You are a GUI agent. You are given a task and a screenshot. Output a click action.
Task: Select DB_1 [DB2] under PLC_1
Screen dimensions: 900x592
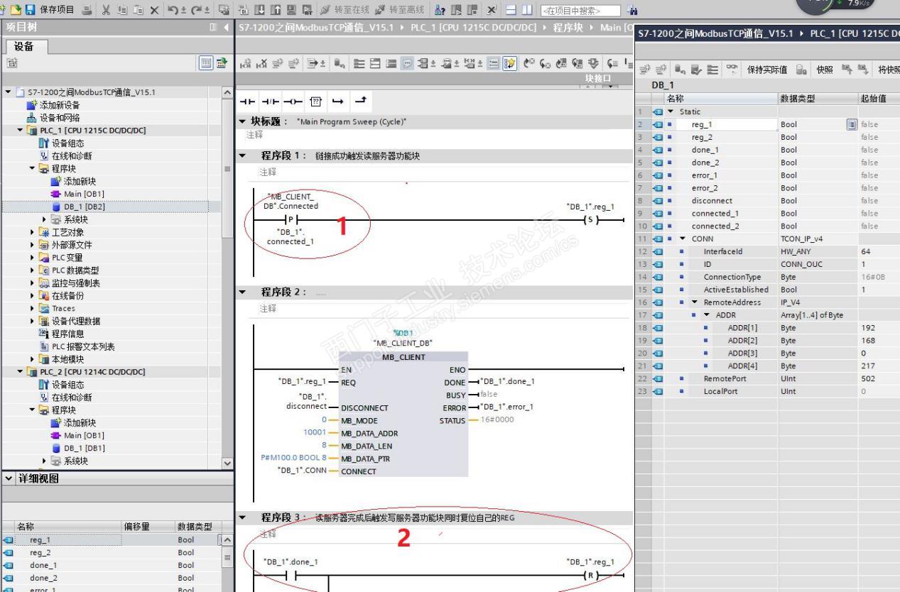point(85,207)
